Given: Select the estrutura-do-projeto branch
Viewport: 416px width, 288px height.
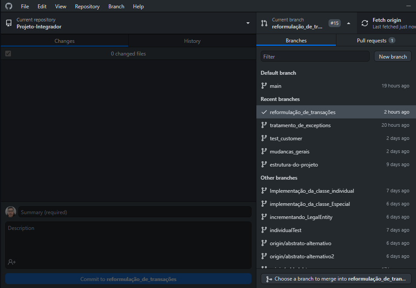Looking at the screenshot, I should coord(292,164).
